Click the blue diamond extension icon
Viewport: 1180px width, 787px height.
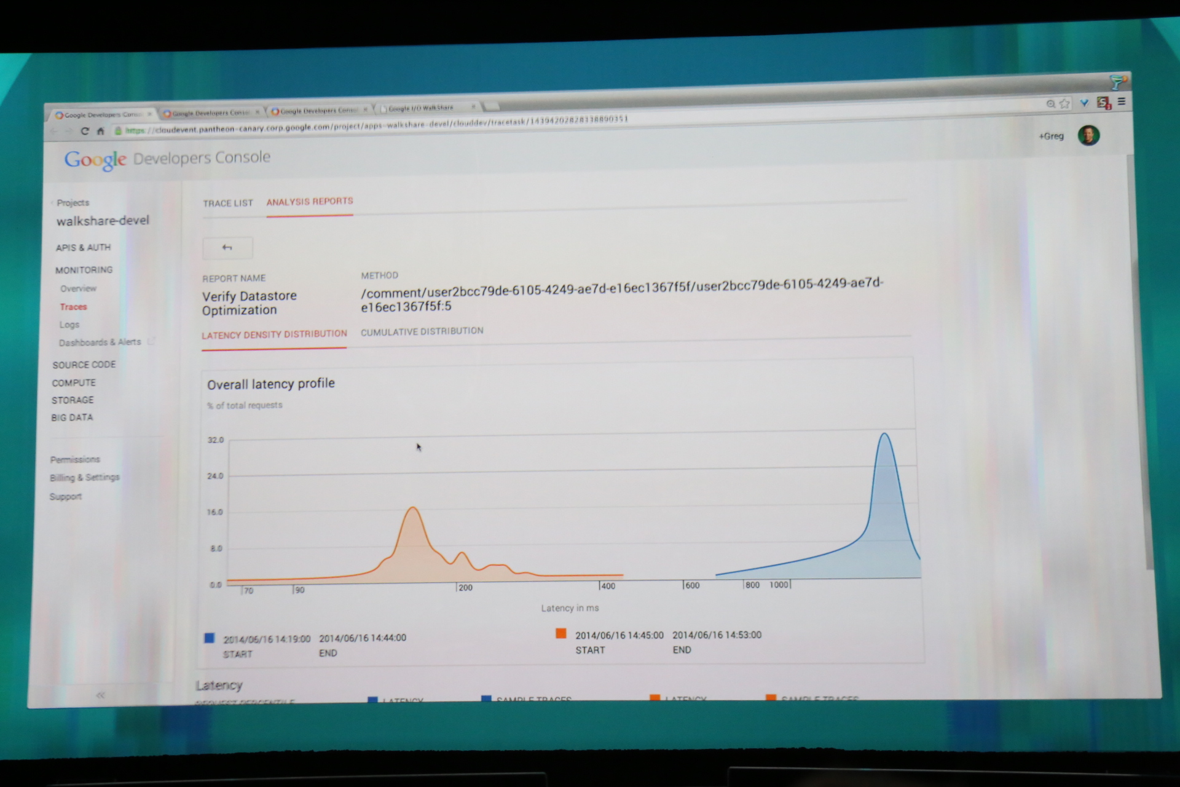coord(1085,103)
